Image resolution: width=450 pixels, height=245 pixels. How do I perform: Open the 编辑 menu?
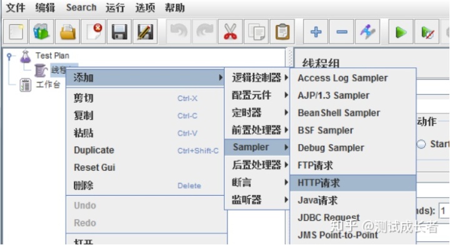(x=45, y=7)
